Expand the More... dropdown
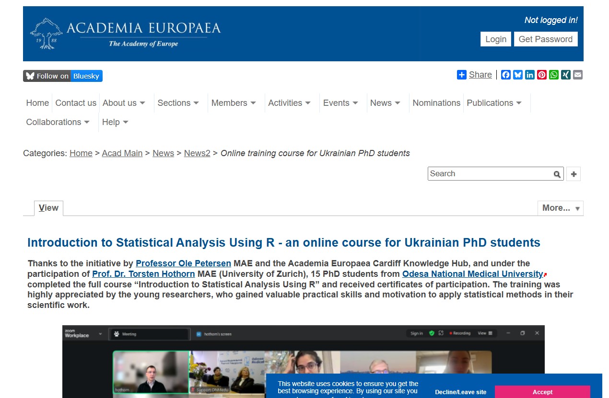Viewport: 609px width, 398px height. (560, 208)
